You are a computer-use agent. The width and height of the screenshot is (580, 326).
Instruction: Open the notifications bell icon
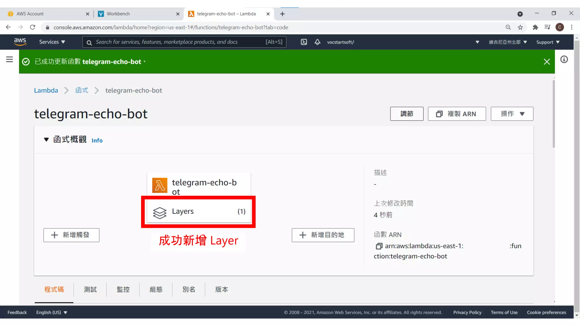tap(317, 42)
